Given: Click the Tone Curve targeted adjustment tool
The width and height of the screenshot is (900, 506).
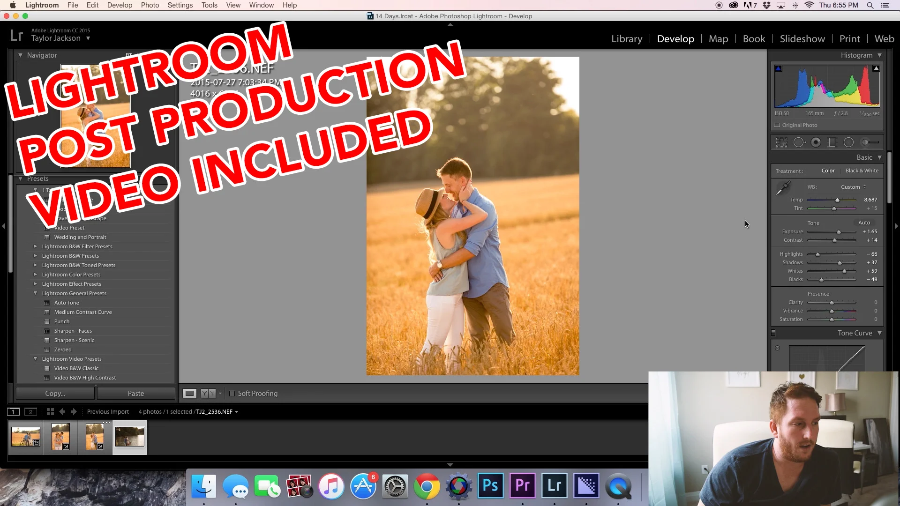Looking at the screenshot, I should [x=777, y=348].
